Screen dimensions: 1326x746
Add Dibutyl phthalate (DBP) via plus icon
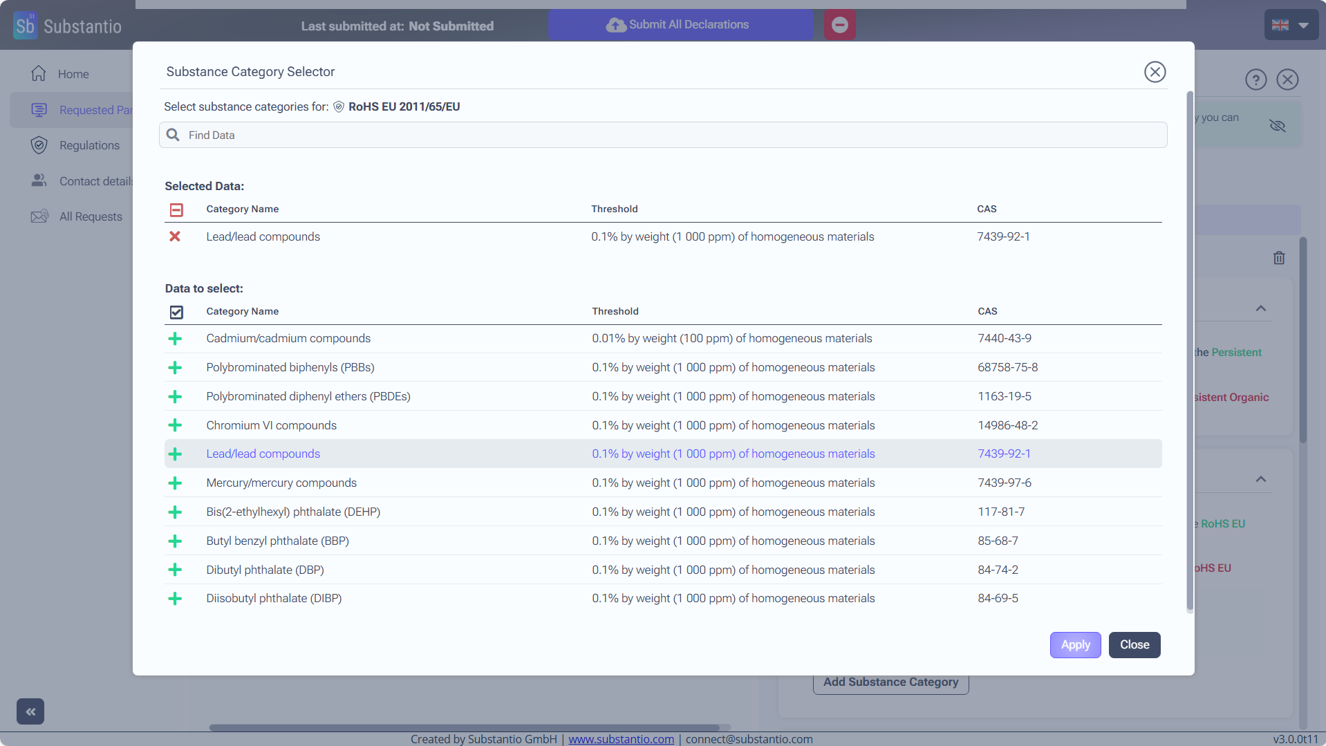[175, 570]
